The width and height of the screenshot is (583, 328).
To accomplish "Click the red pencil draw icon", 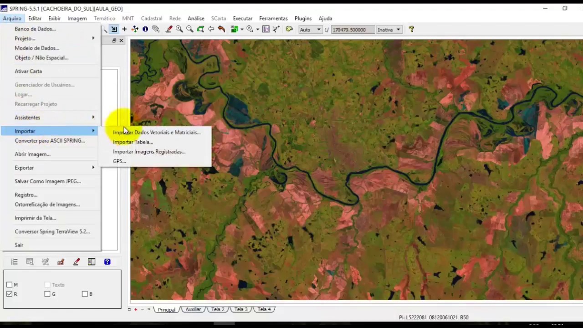I will [x=169, y=29].
